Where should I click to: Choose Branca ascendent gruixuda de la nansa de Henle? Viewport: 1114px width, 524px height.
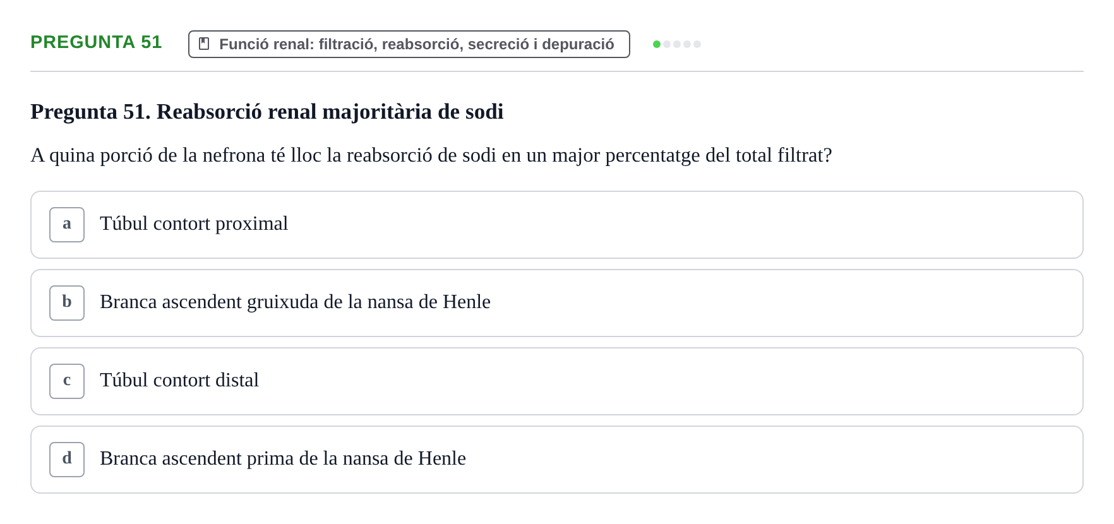[x=295, y=302]
